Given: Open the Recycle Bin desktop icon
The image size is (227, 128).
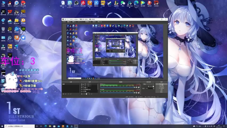Looking at the screenshot, I should (3, 30).
